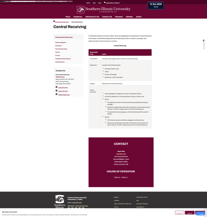
Task: Click the Quicklinks & Search icon
Action: 105,3
